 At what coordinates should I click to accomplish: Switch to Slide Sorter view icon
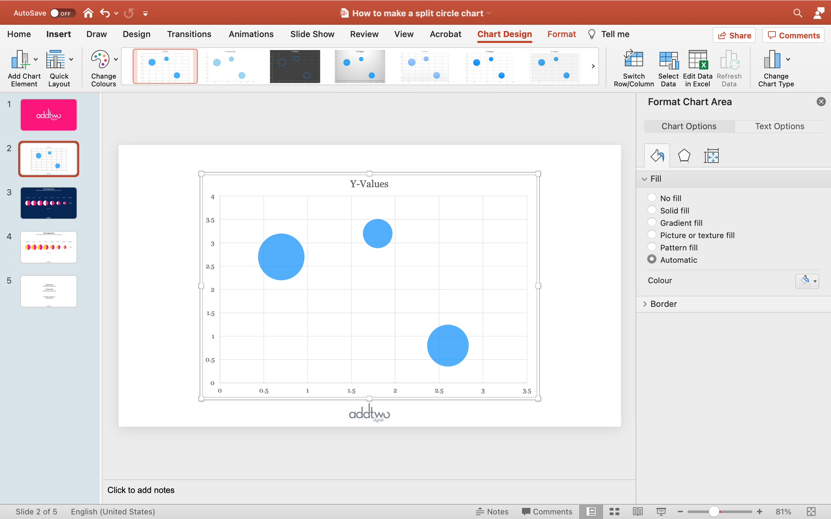(614, 511)
